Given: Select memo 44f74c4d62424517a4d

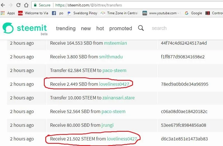Looking at the screenshot, I should click(184, 43).
